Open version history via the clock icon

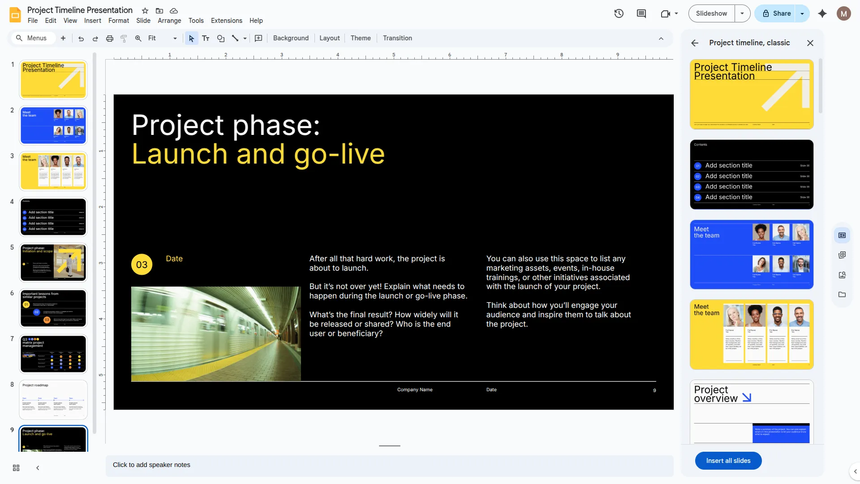[619, 13]
